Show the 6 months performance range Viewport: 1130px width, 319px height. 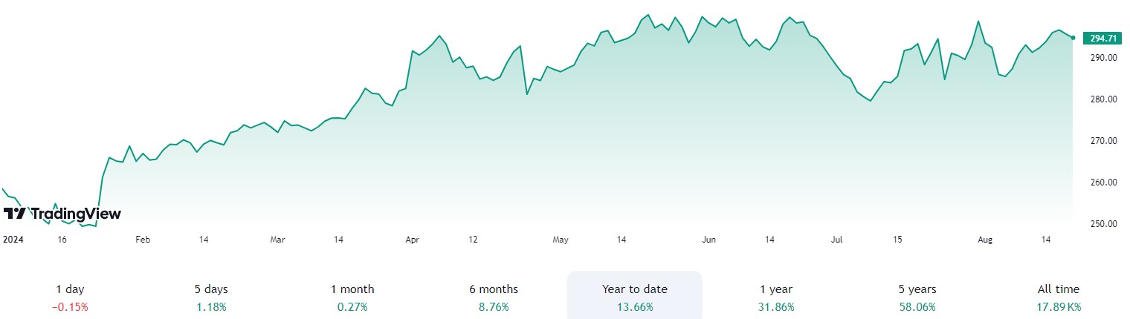(494, 297)
